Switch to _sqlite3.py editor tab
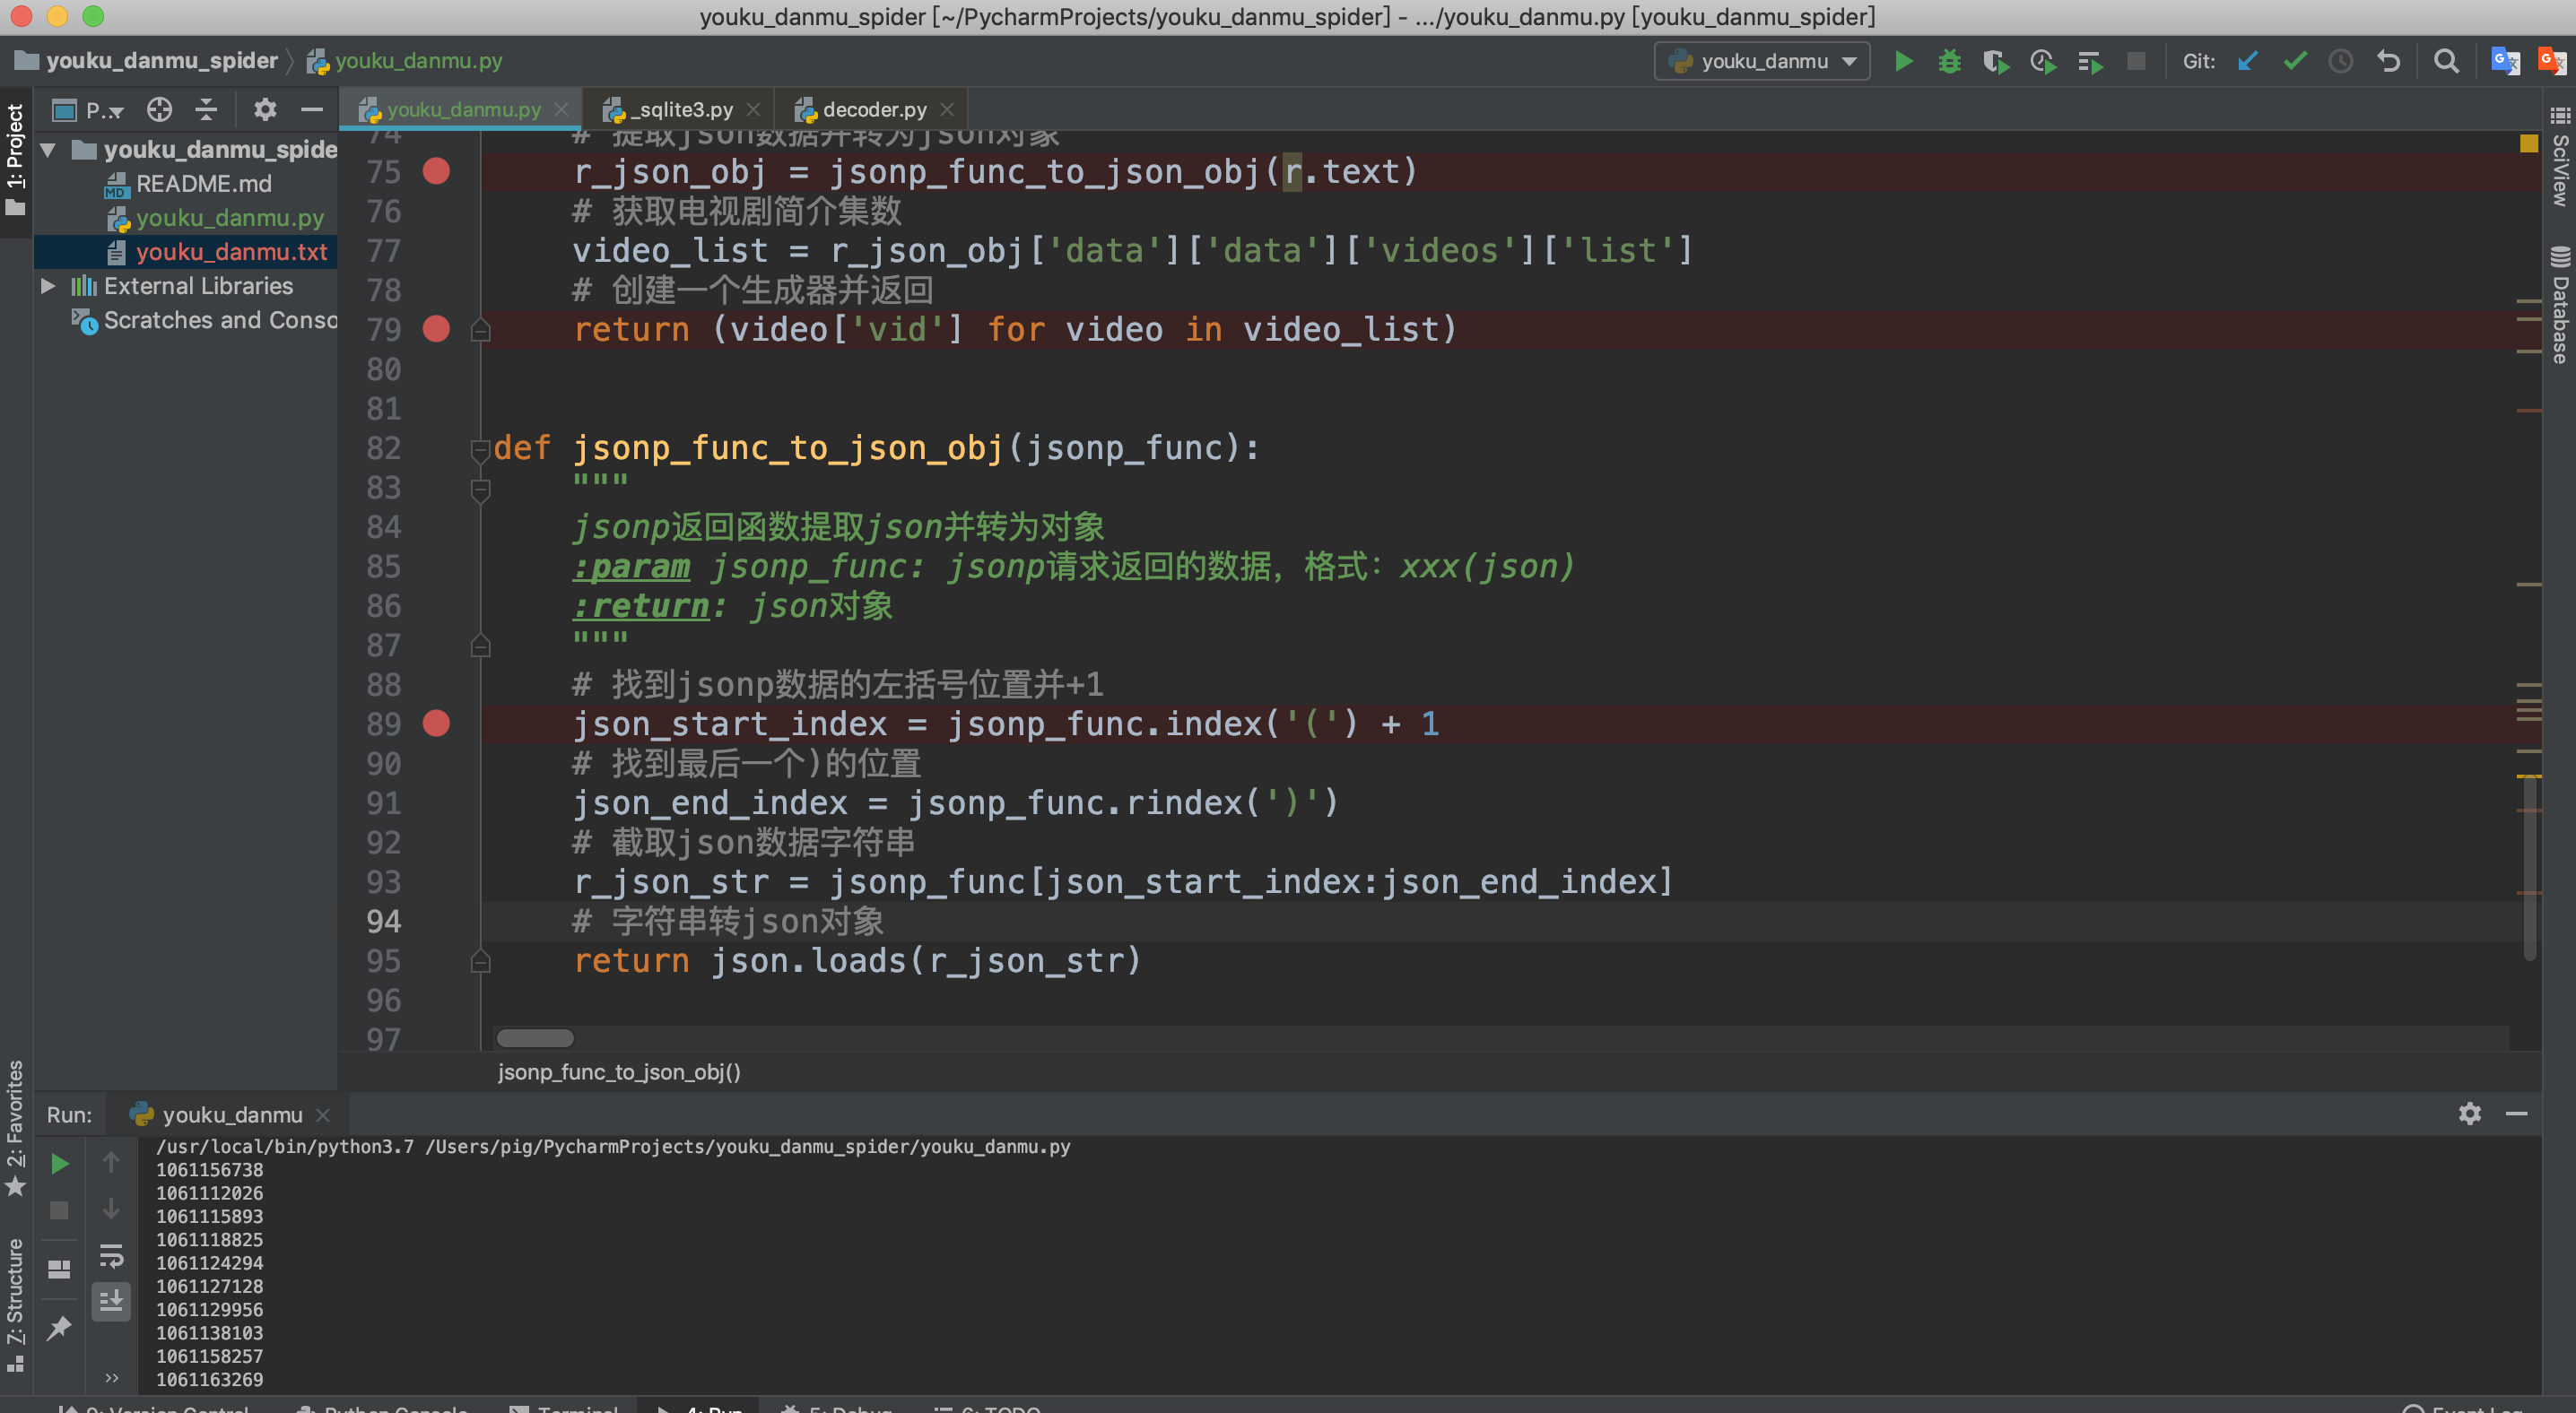This screenshot has height=1413, width=2576. 684,108
